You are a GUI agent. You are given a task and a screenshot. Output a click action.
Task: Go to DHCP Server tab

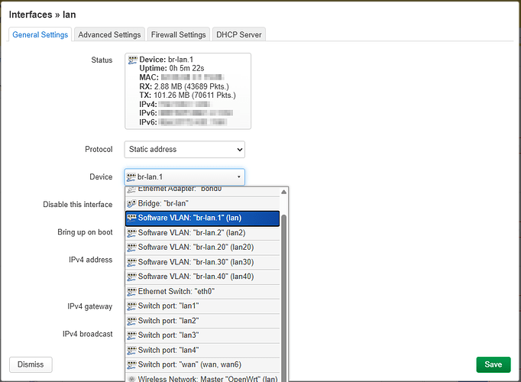(x=238, y=34)
